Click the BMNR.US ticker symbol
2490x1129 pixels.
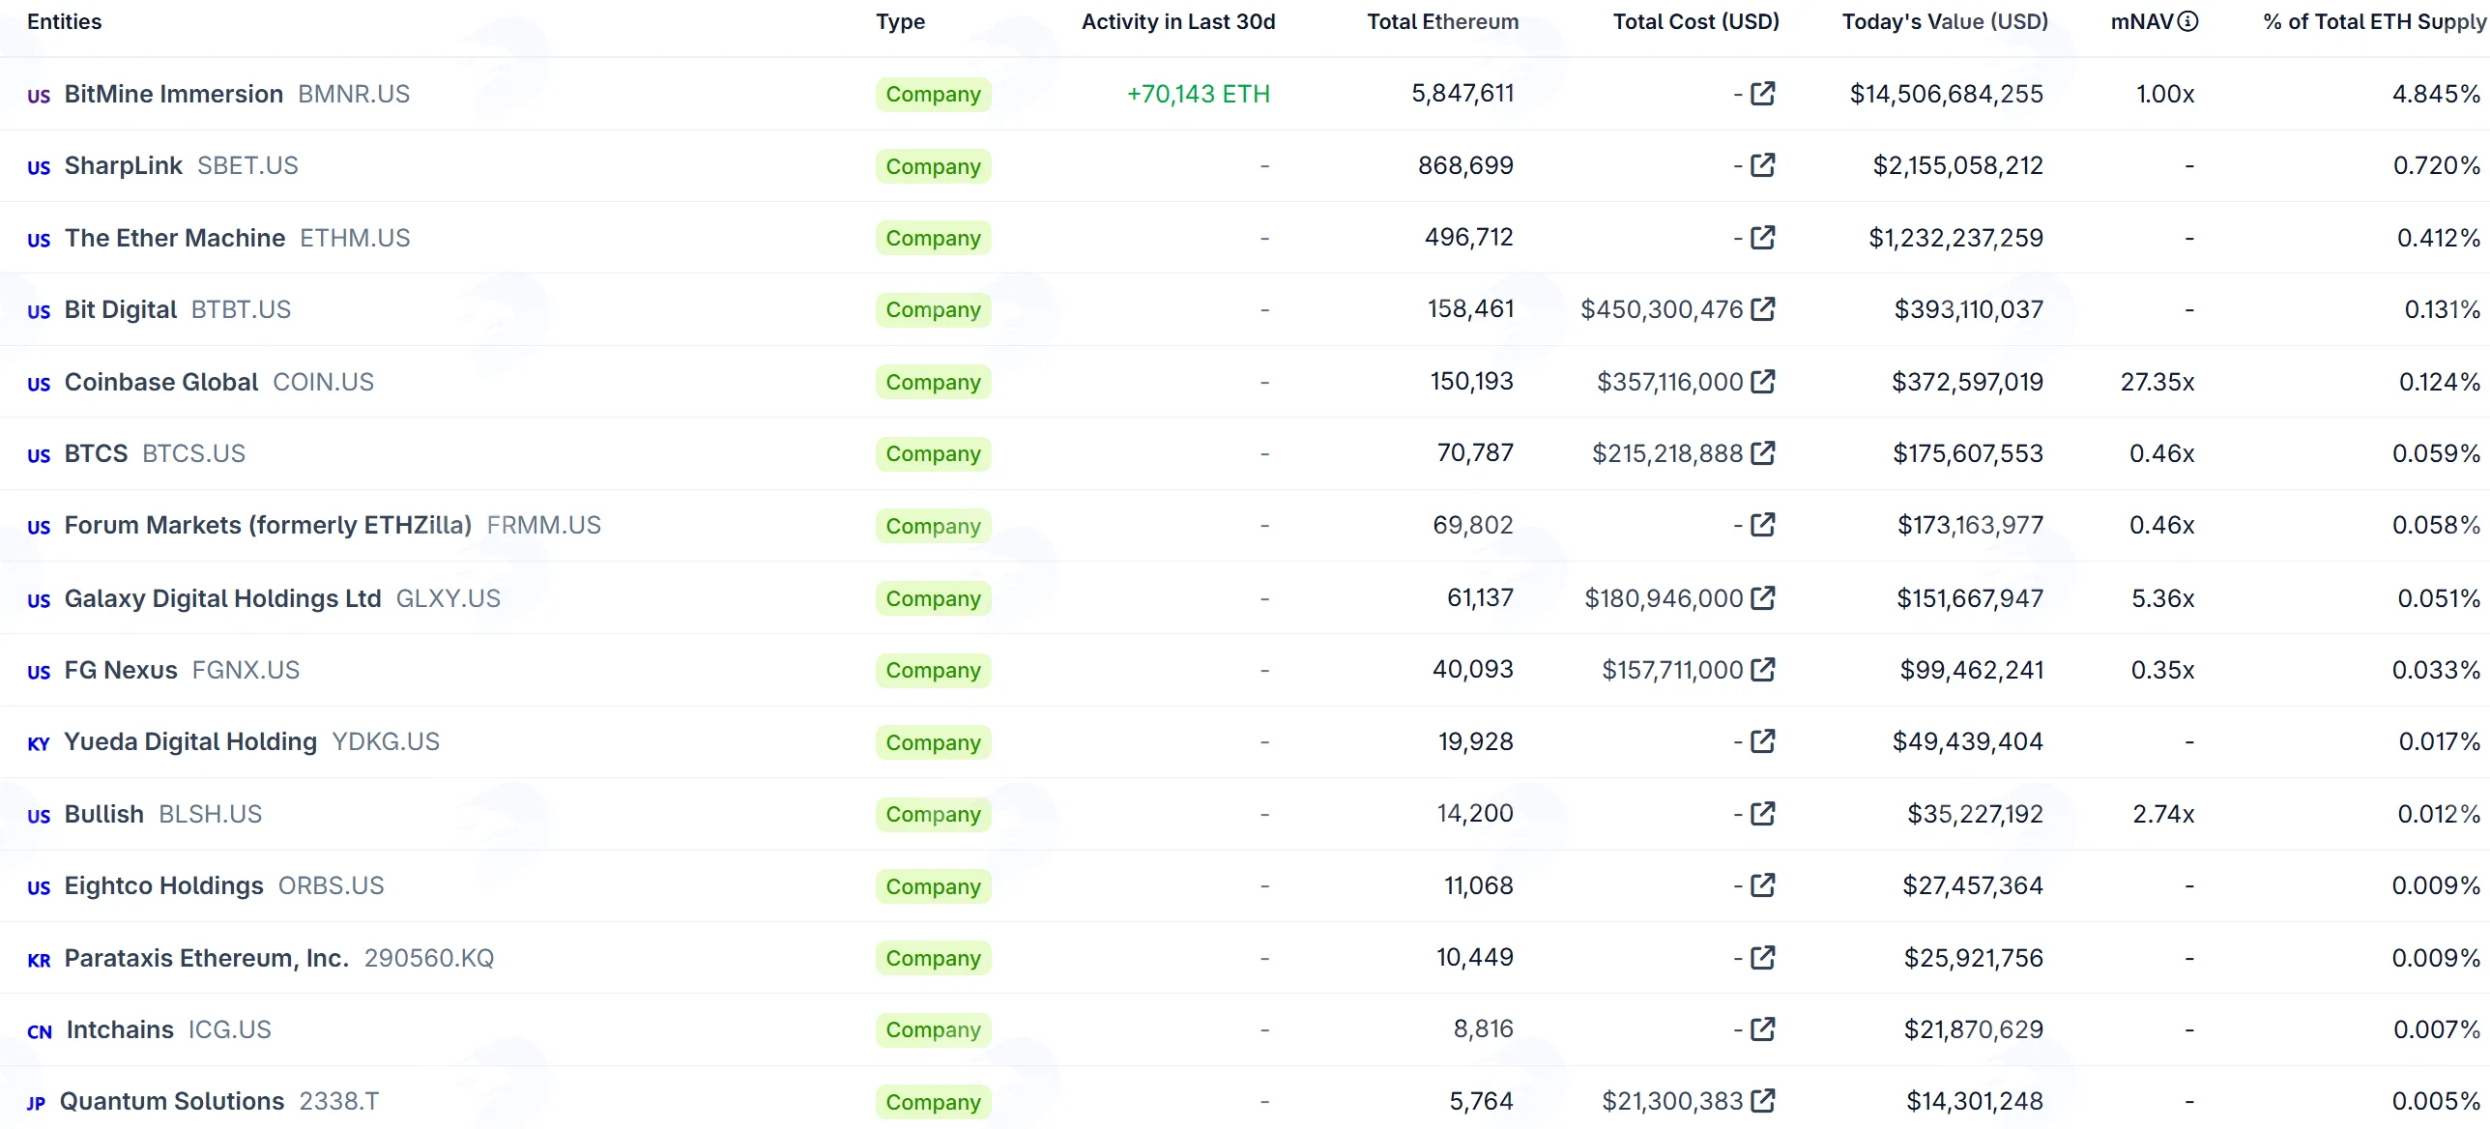[x=354, y=94]
